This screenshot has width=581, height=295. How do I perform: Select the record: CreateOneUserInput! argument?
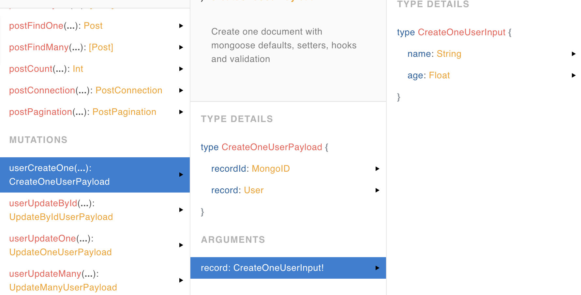pyautogui.click(x=288, y=268)
